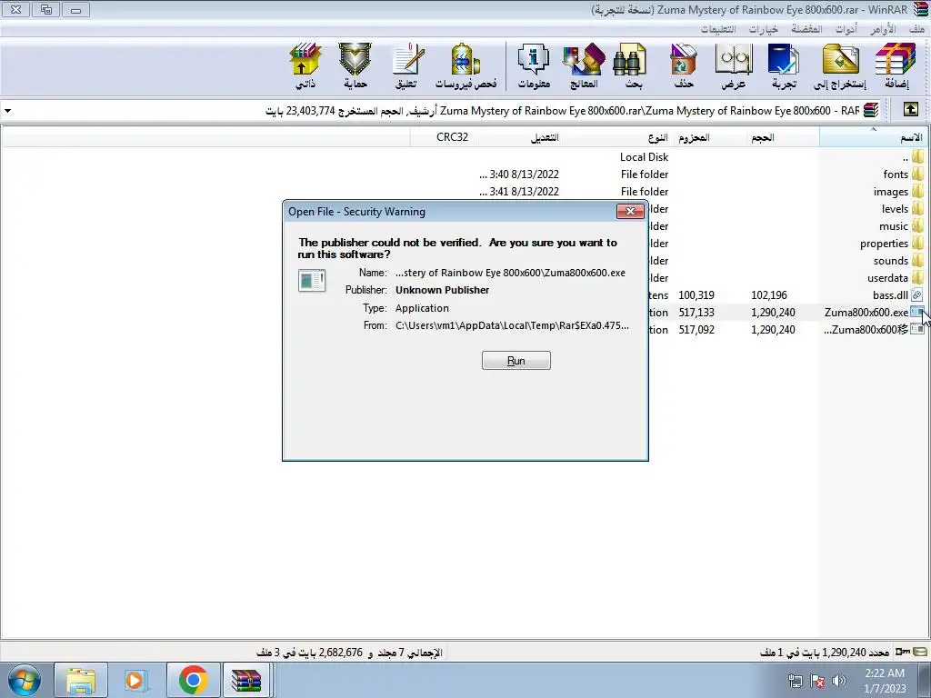Click the application icon in Security Warning dialog
The image size is (931, 698).
[x=312, y=280]
